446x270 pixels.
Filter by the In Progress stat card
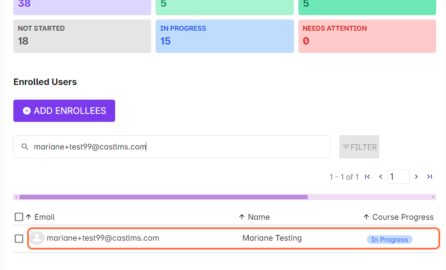click(x=225, y=36)
